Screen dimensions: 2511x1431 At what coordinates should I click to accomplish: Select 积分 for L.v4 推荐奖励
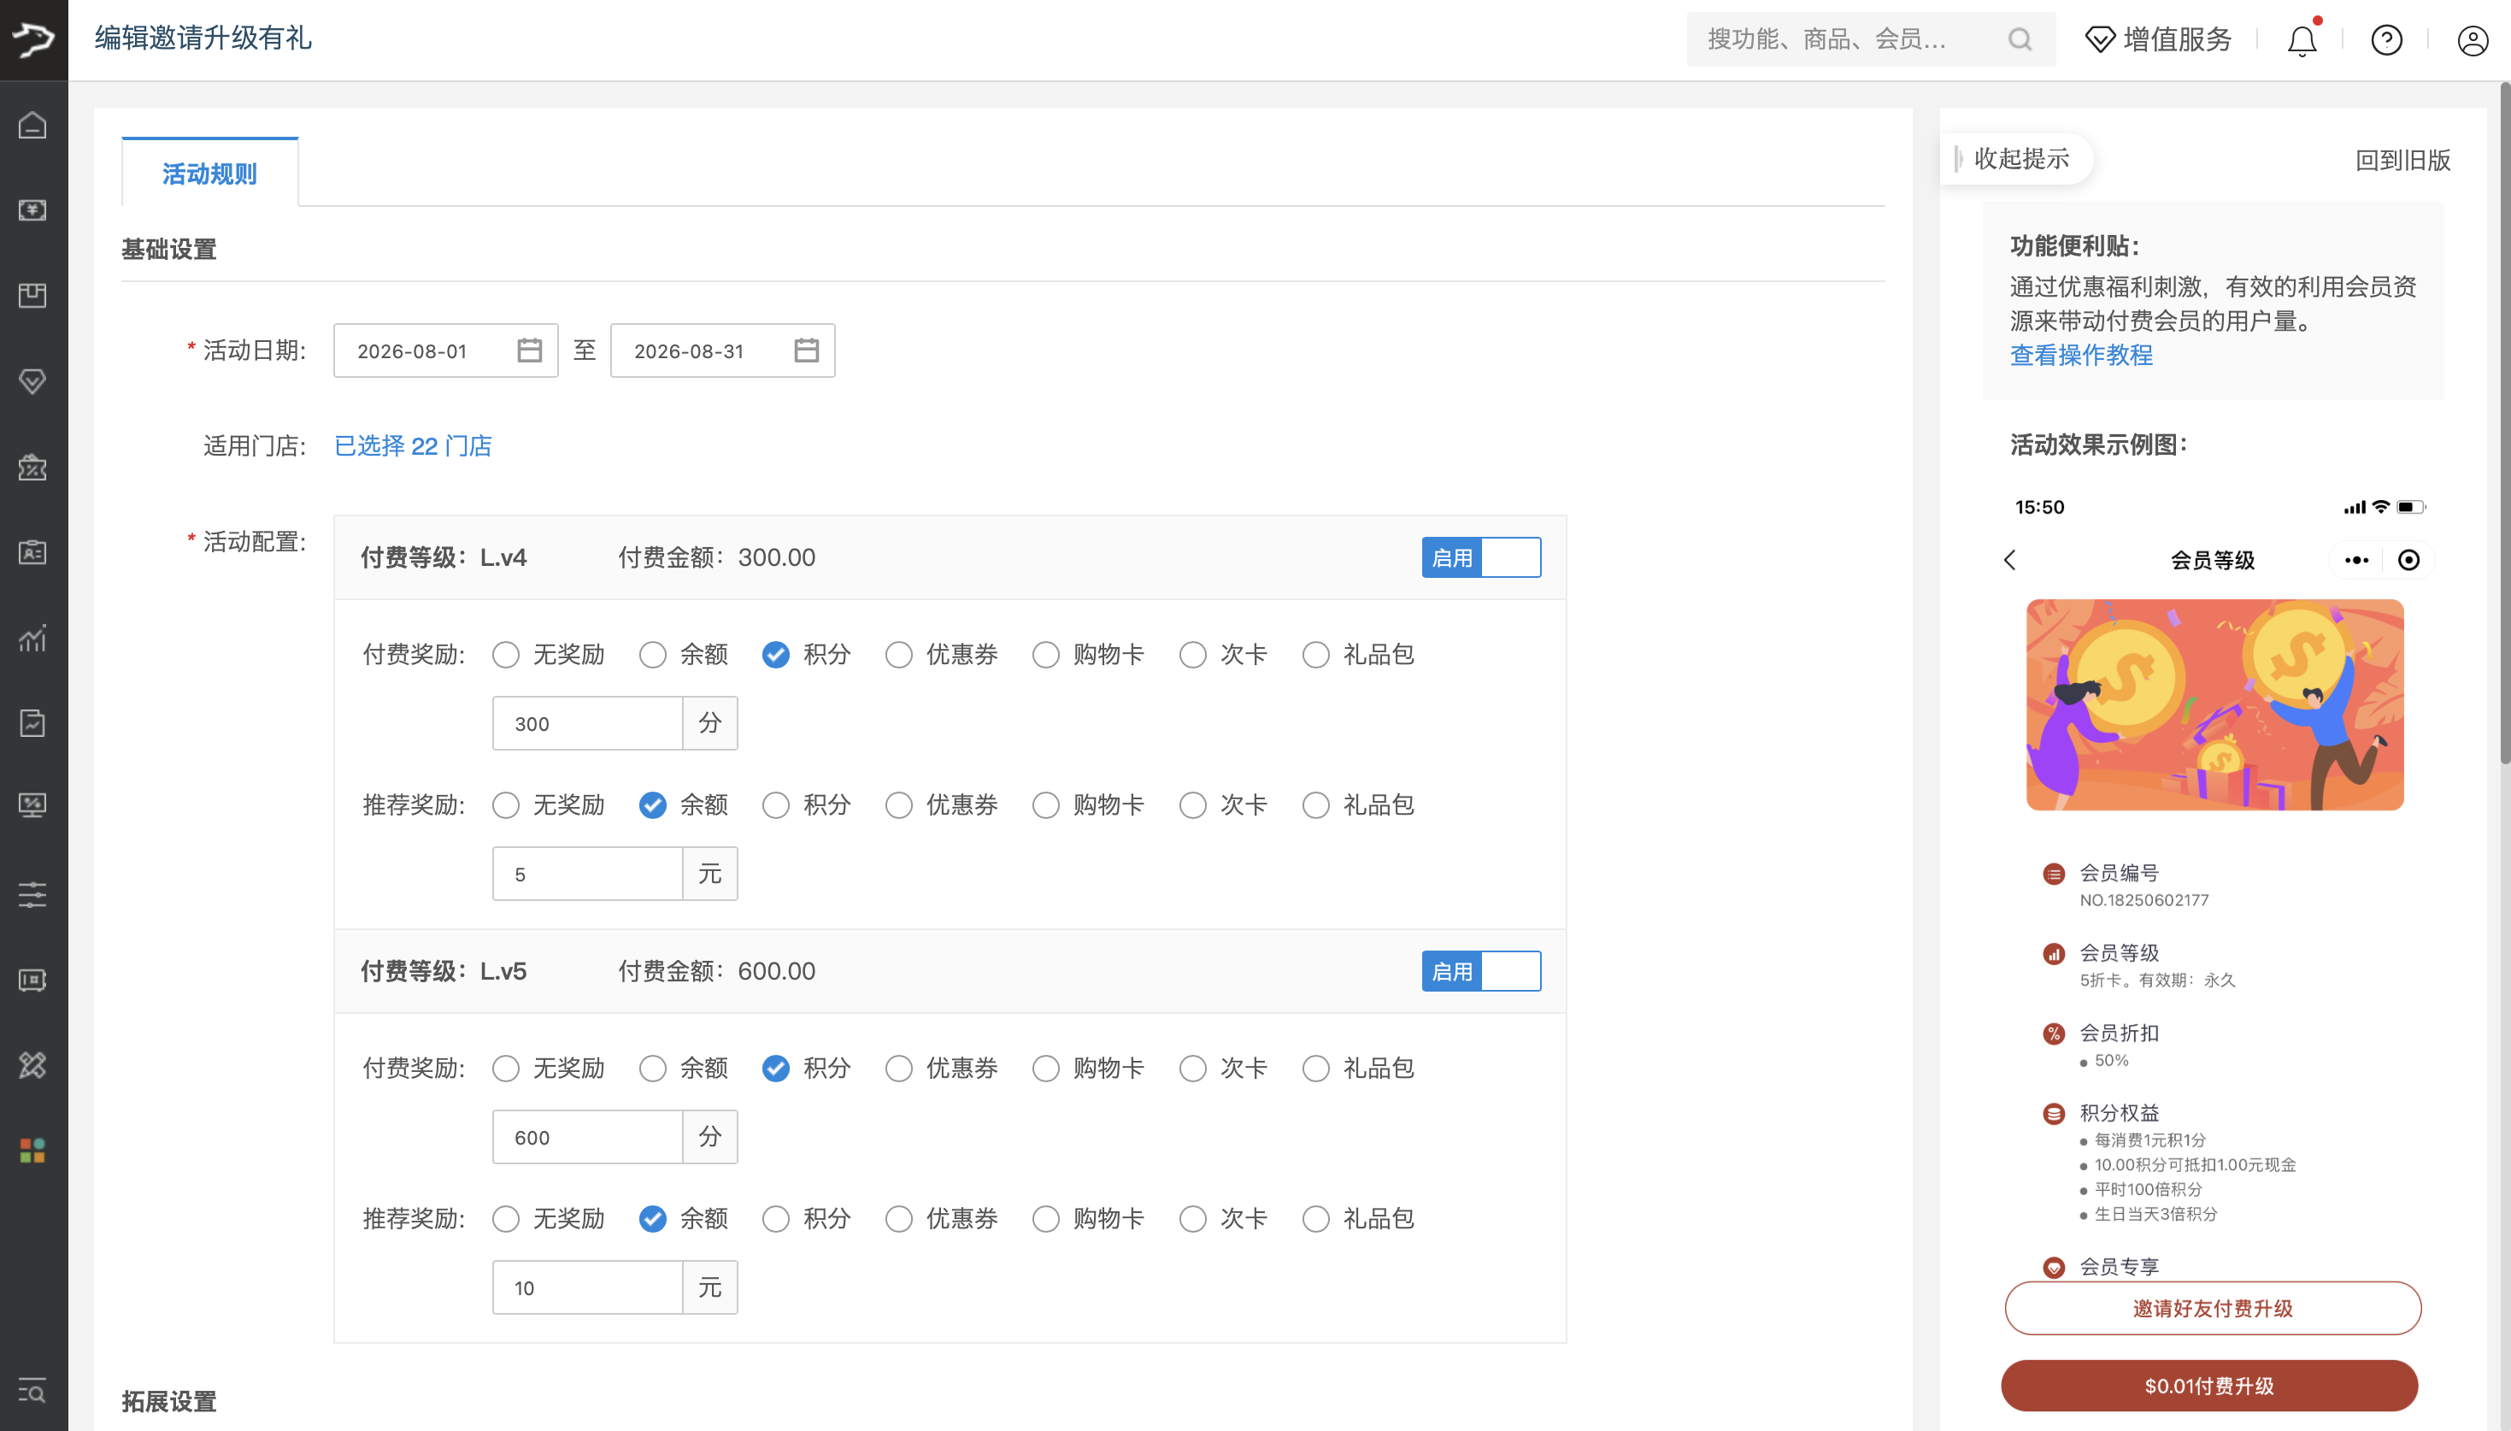[776, 805]
